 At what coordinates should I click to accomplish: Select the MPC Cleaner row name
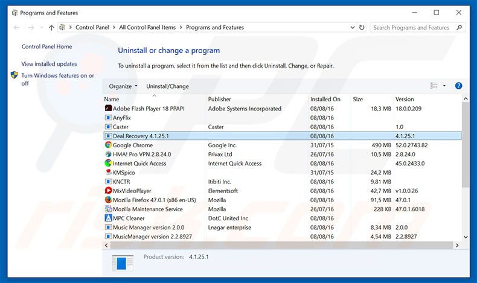129,218
